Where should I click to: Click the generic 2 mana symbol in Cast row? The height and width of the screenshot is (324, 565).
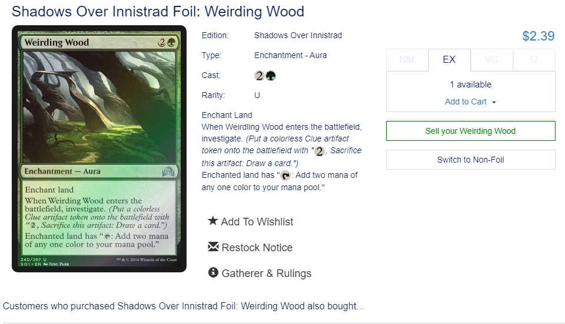[260, 76]
